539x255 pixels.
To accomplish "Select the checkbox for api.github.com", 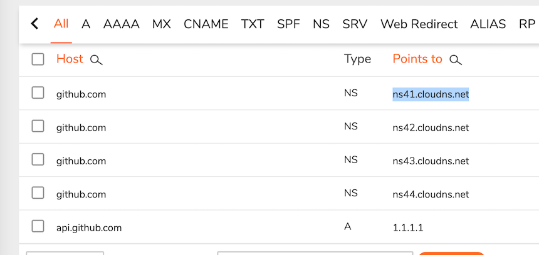I will (x=38, y=226).
